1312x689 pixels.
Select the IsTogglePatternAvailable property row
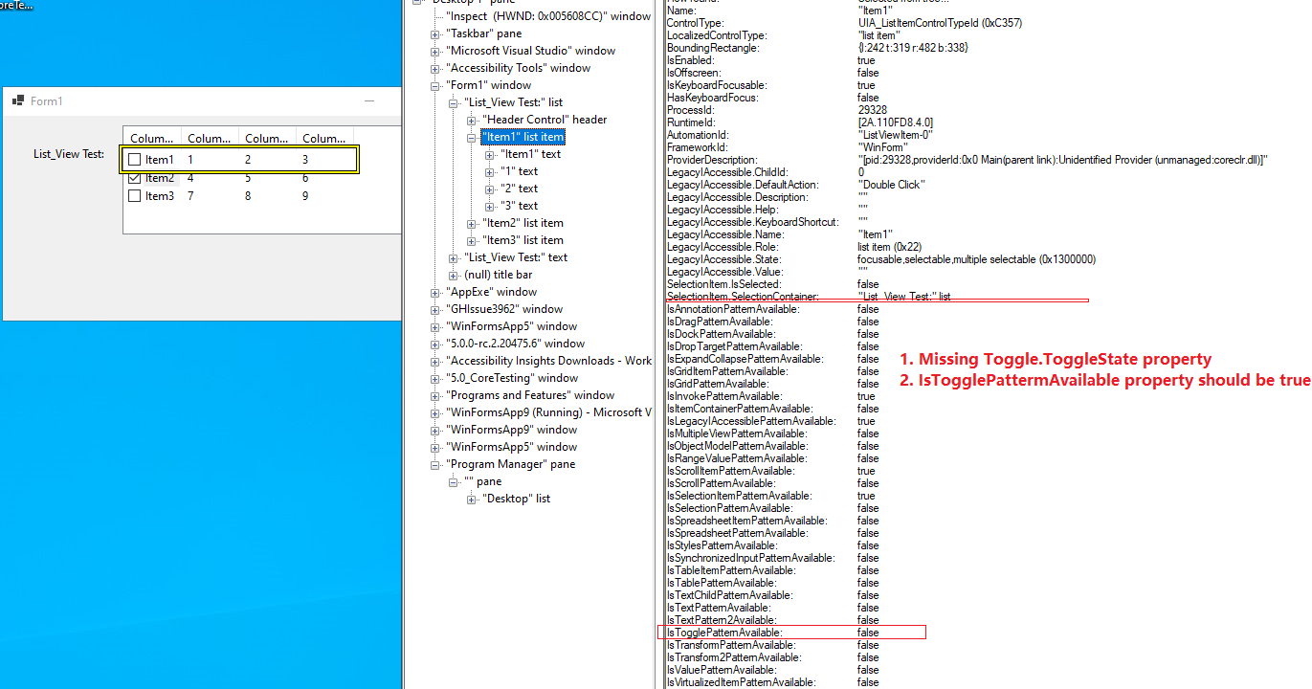(x=727, y=632)
